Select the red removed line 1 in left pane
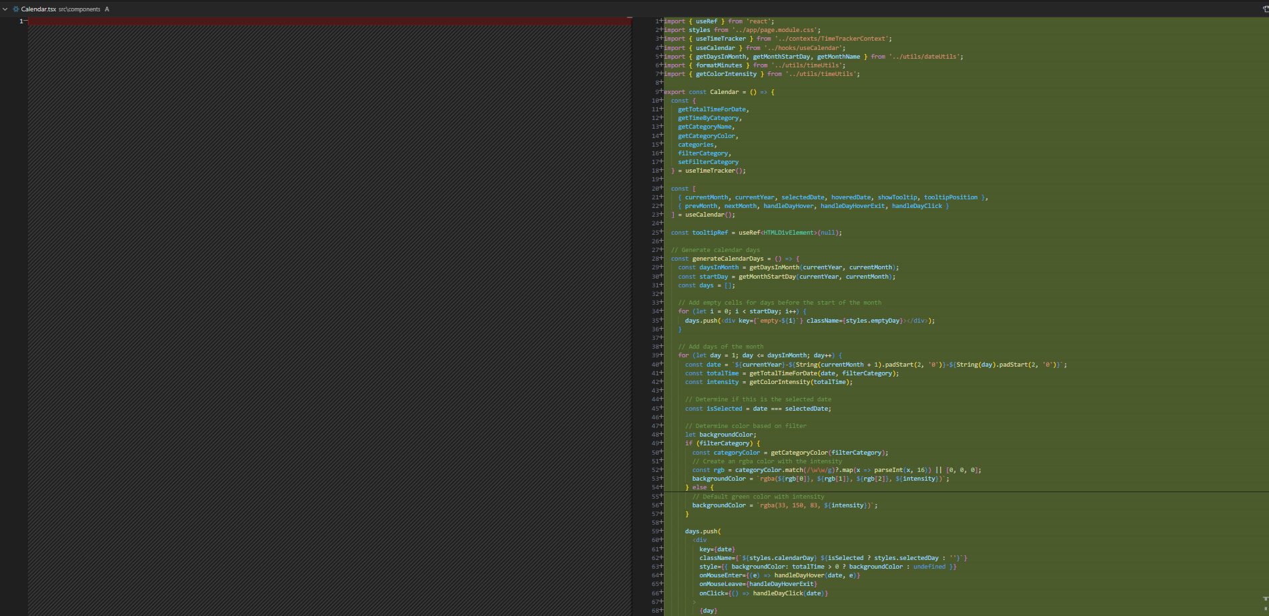The height and width of the screenshot is (616, 1269). tap(330, 21)
